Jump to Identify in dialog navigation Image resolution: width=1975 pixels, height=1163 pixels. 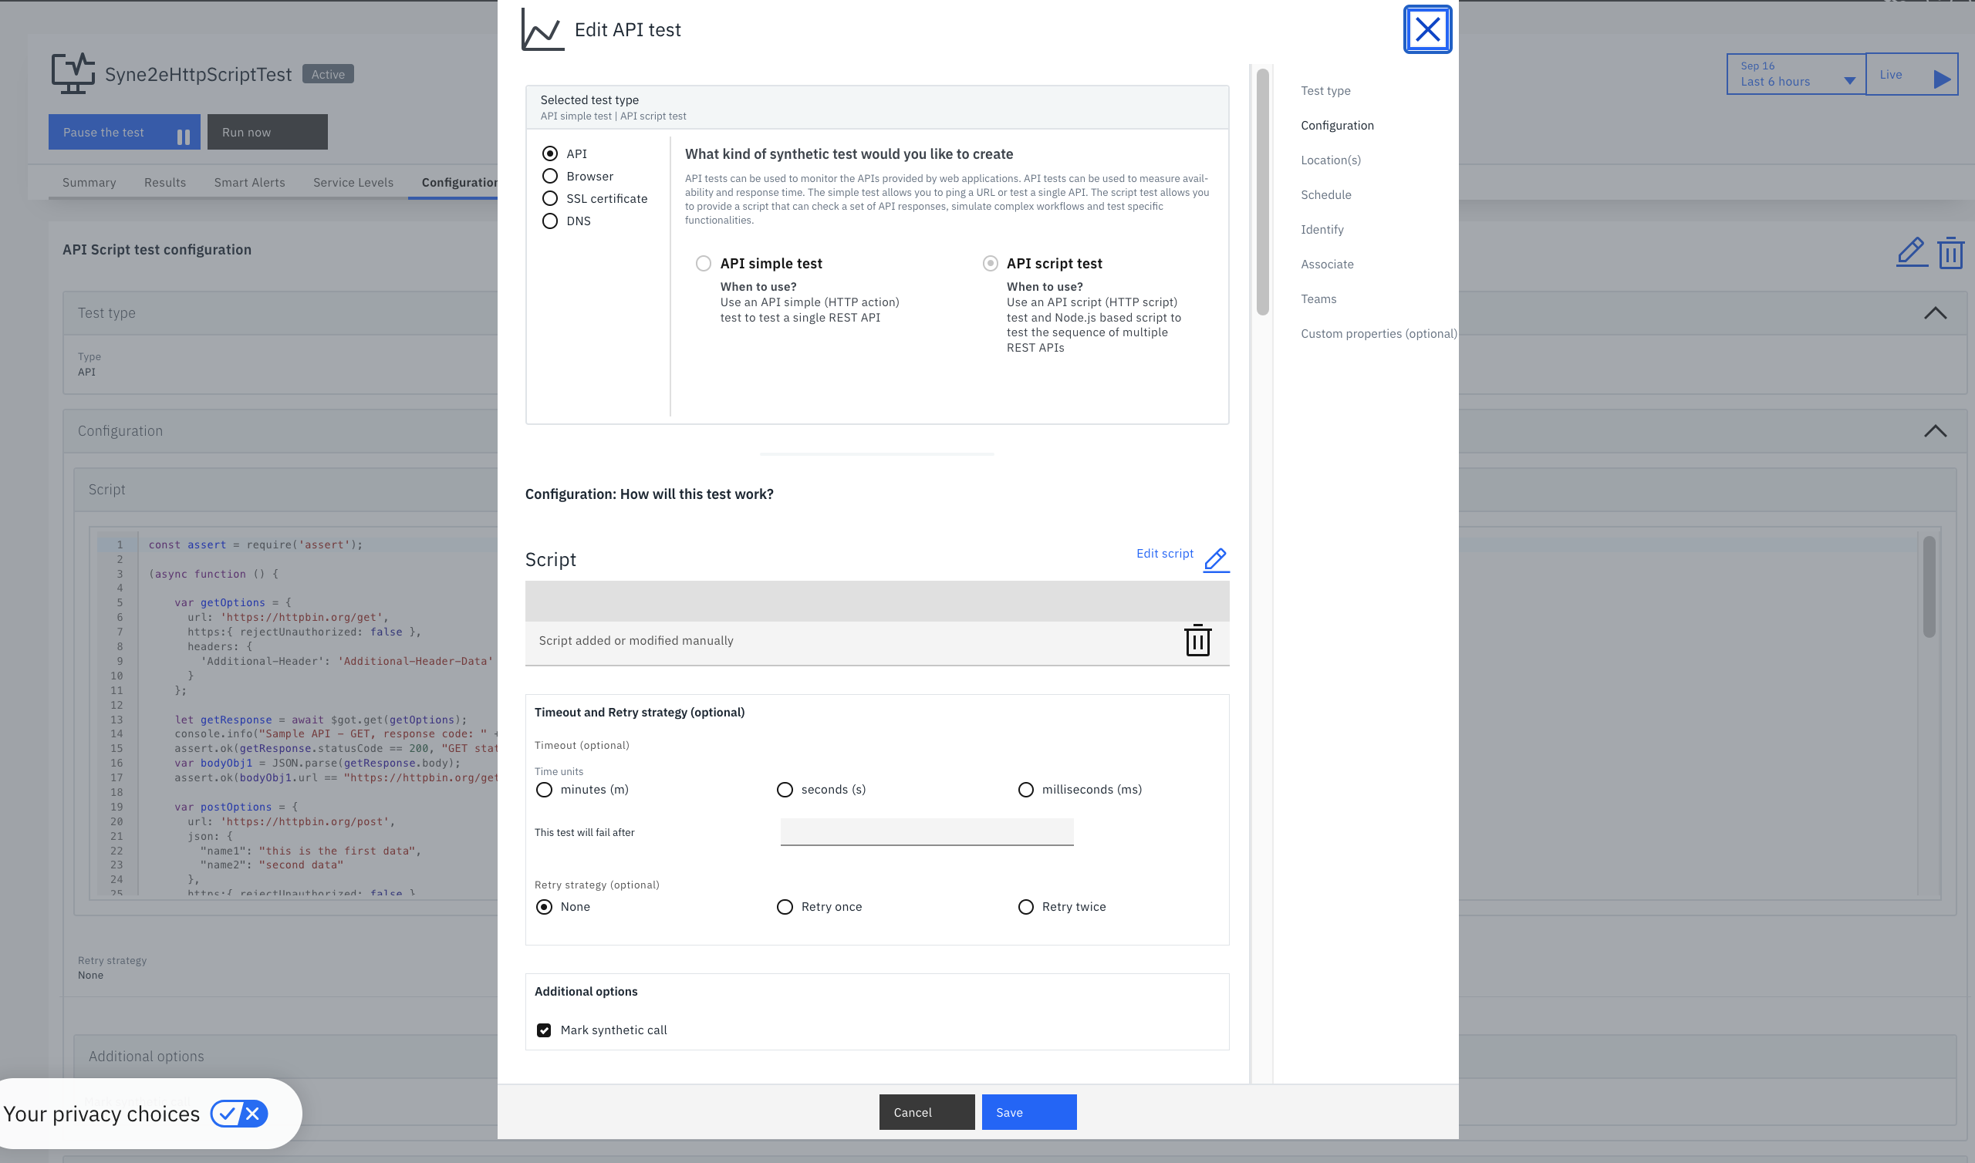click(1322, 230)
